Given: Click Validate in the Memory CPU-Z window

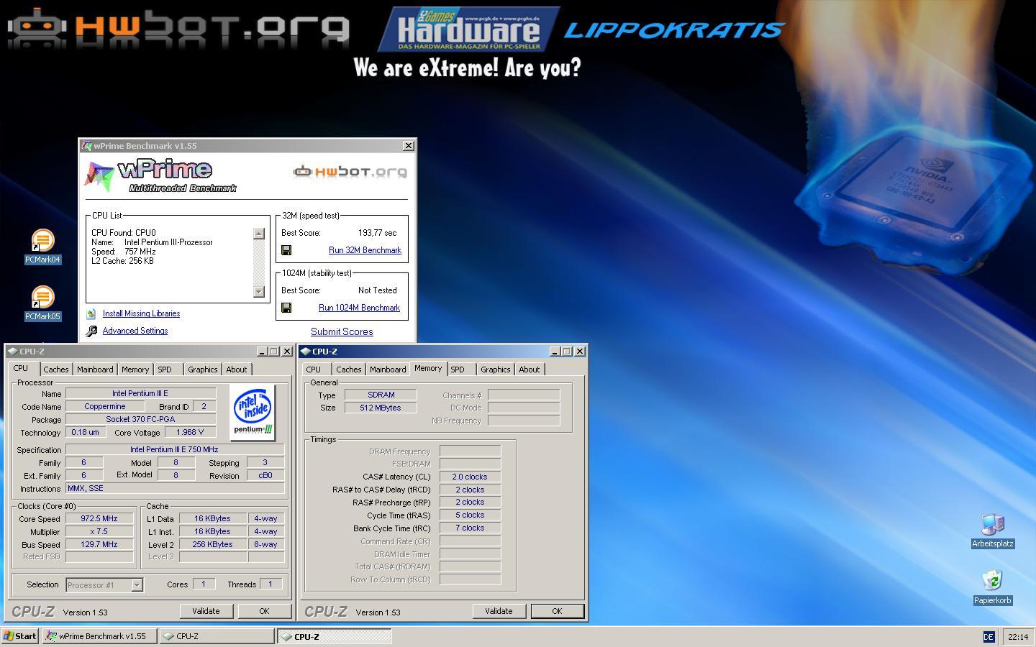Looking at the screenshot, I should 499,611.
